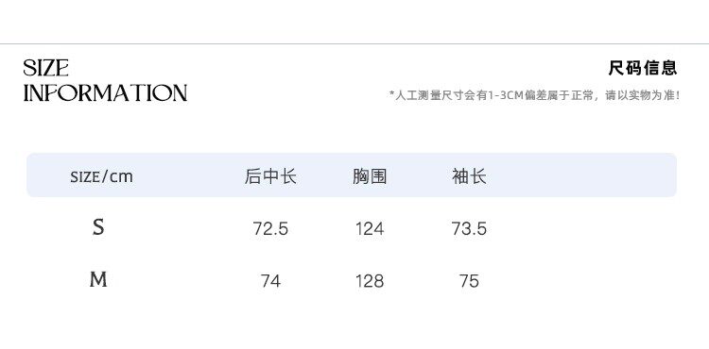Click the M size row label
Screen dimensions: 709x349
click(98, 279)
